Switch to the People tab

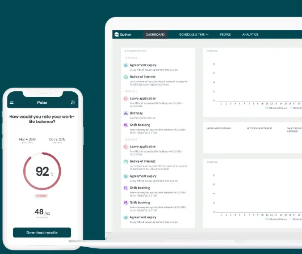pyautogui.click(x=225, y=35)
